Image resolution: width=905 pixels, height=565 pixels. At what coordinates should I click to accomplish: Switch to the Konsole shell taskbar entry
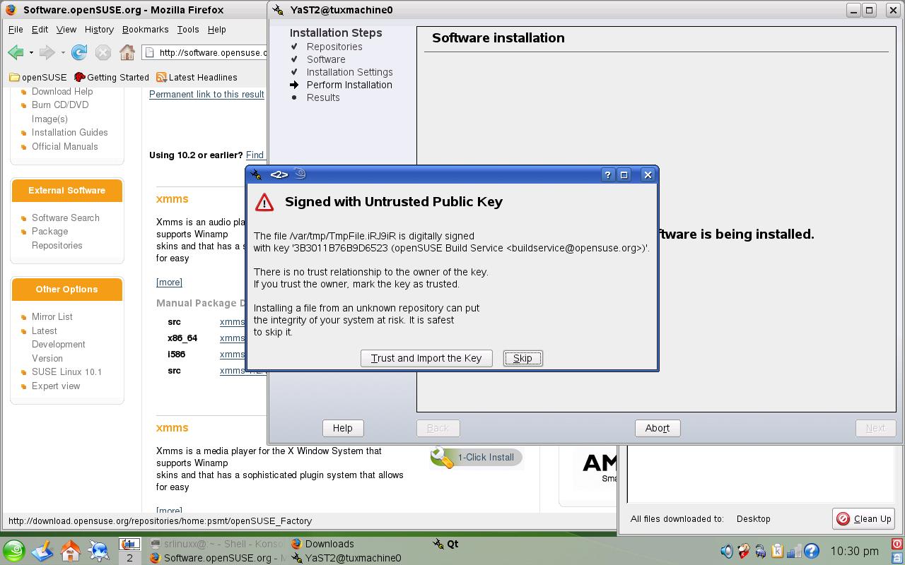tap(217, 544)
